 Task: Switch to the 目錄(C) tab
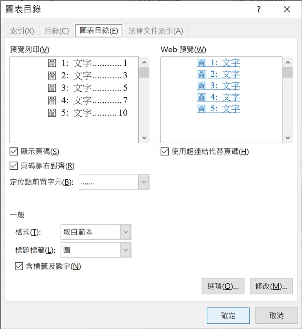pyautogui.click(x=56, y=31)
